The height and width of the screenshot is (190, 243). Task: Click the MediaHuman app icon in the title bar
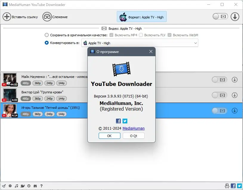tap(5, 4)
